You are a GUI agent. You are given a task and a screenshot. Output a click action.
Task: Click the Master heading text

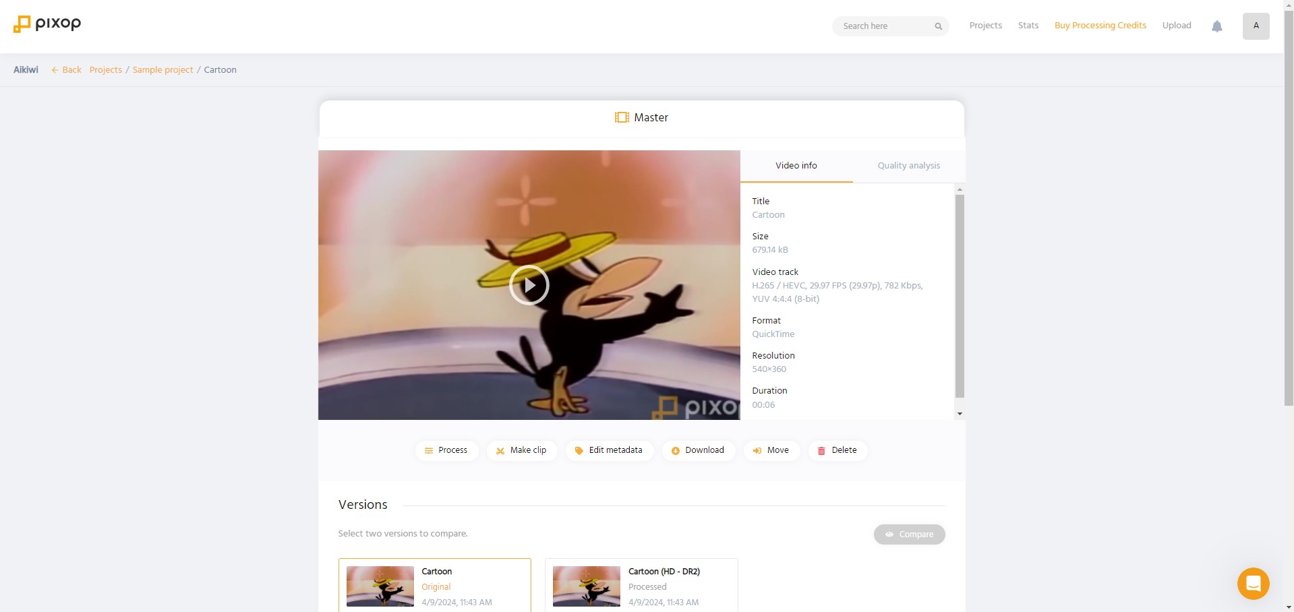[651, 117]
